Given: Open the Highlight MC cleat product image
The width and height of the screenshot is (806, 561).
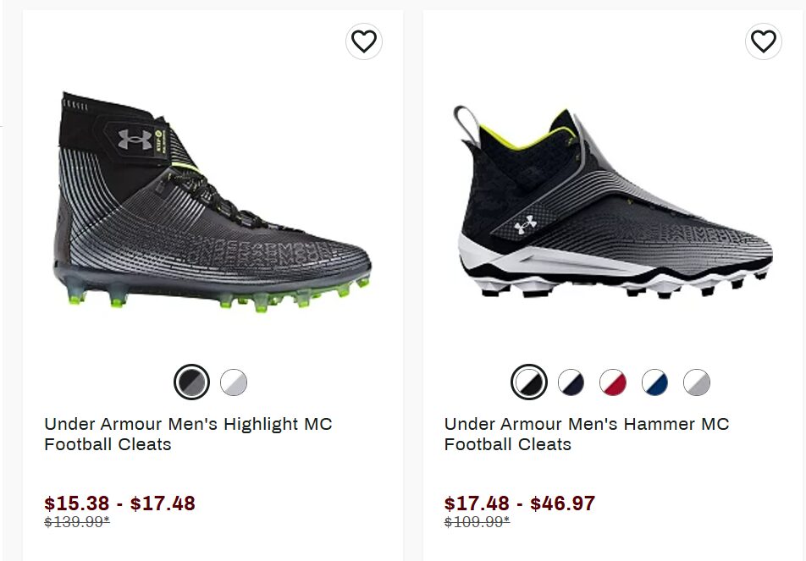Looking at the screenshot, I should click(x=212, y=203).
